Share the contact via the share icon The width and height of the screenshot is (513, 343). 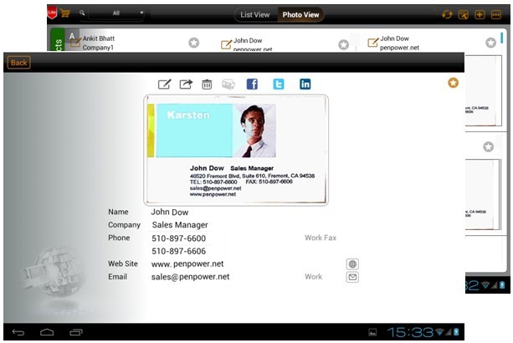pyautogui.click(x=186, y=84)
